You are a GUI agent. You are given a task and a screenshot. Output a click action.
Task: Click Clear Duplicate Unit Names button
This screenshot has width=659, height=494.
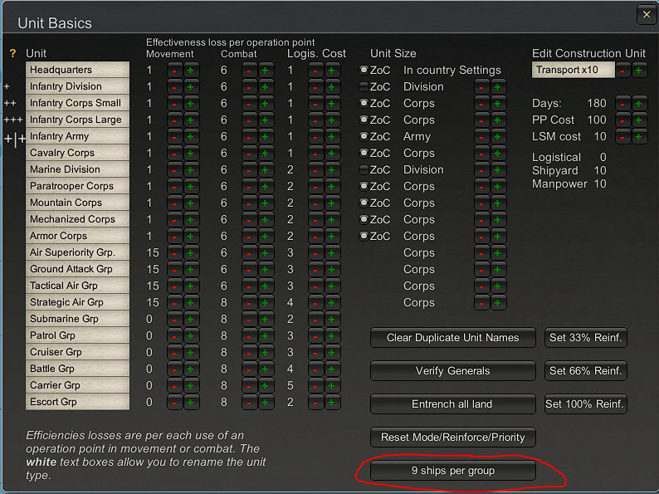pyautogui.click(x=452, y=338)
